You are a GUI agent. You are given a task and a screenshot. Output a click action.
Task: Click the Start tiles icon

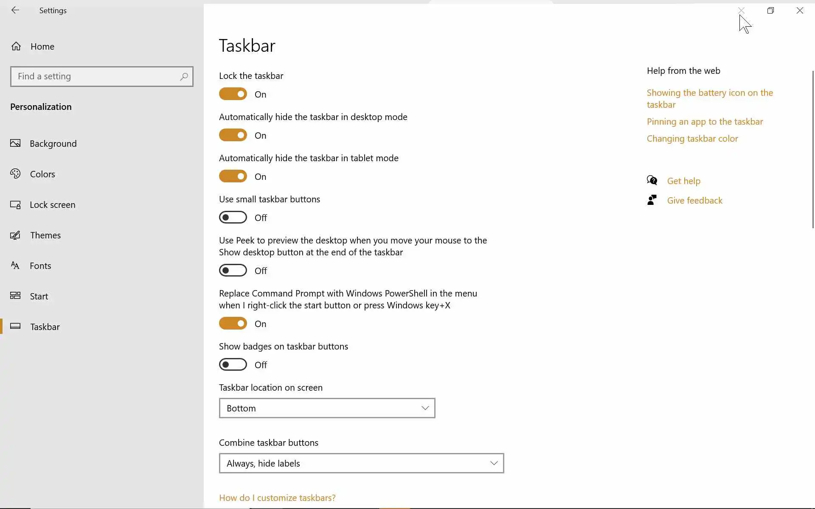(15, 296)
